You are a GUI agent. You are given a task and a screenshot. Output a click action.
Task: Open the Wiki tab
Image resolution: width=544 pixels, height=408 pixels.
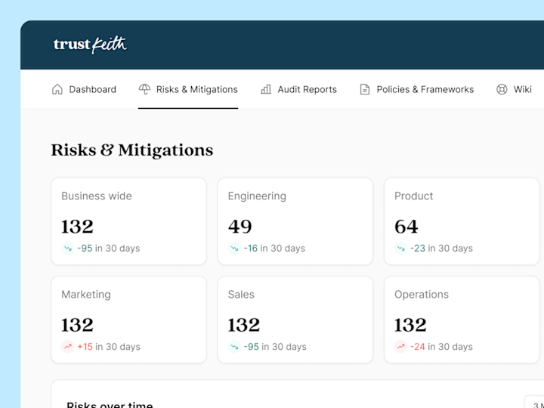(x=514, y=89)
